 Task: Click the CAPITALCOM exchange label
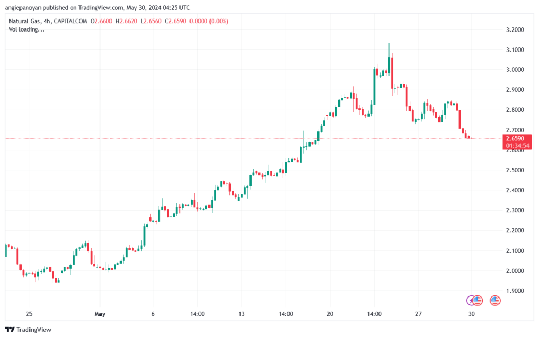pyautogui.click(x=71, y=21)
